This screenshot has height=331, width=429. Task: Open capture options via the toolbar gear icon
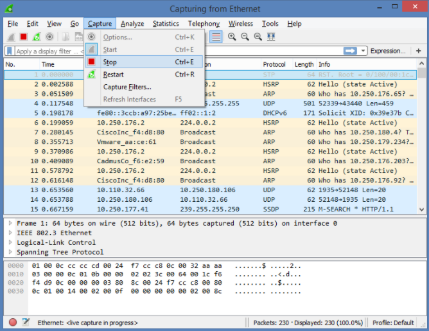[49, 37]
